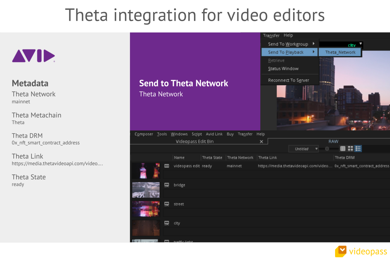Switch bin to text view icon
390x260 pixels.
coord(343,149)
